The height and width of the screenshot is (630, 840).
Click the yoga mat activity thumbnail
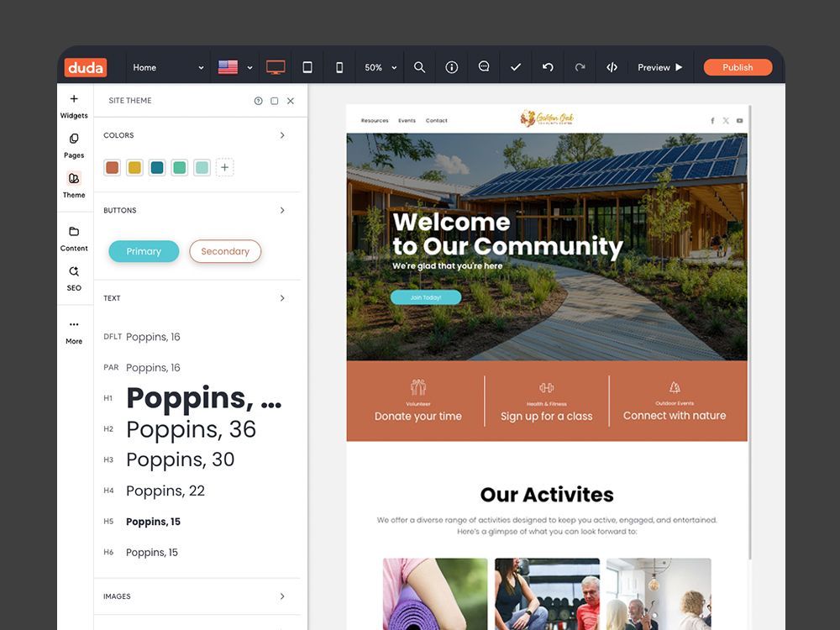(435, 594)
